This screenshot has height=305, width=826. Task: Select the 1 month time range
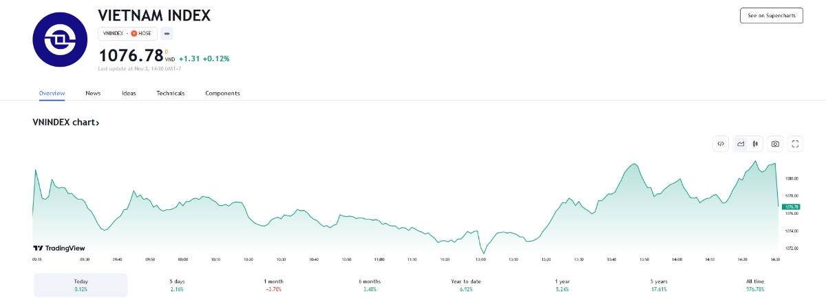tap(273, 285)
